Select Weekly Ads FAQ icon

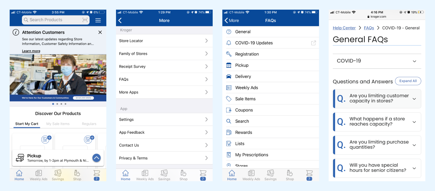pos(229,87)
